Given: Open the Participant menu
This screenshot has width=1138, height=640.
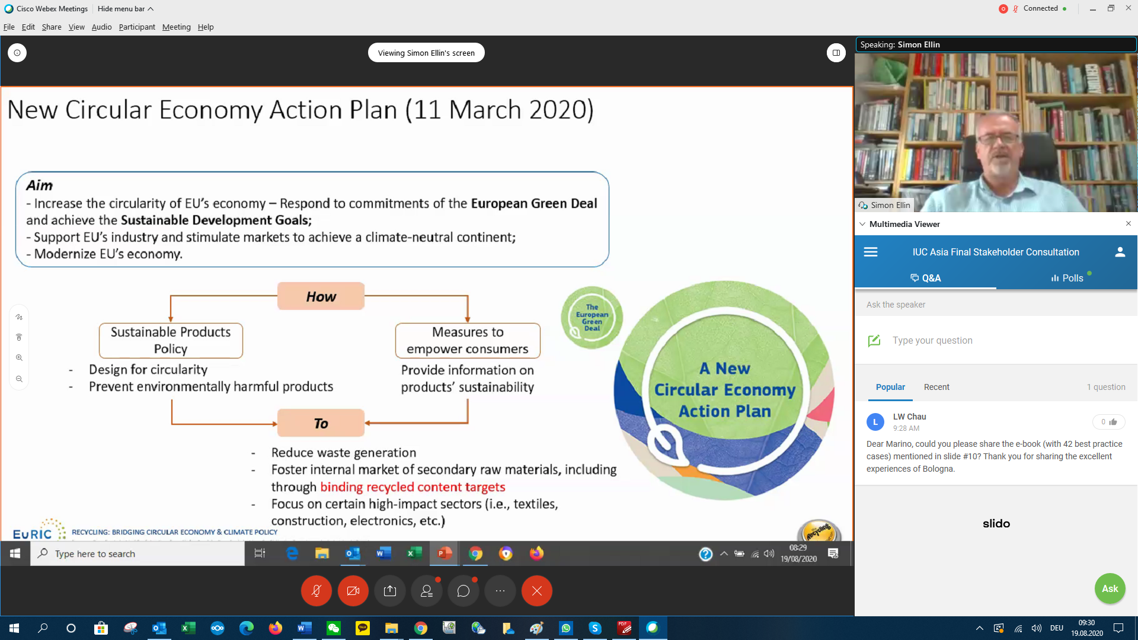Looking at the screenshot, I should click(x=136, y=27).
